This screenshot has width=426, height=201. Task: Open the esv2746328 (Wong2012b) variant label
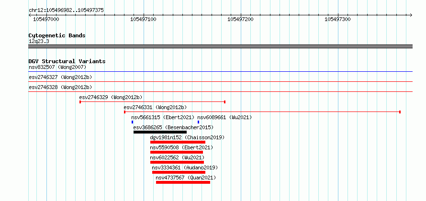[x=60, y=87]
